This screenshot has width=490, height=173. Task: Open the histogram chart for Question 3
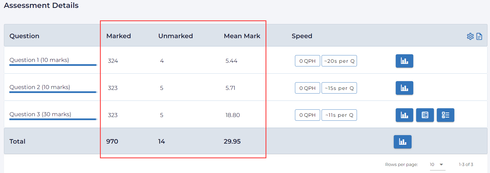404,115
